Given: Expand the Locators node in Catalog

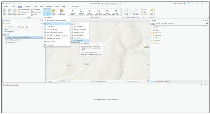Looking at the screenshot, I should pos(152,43).
